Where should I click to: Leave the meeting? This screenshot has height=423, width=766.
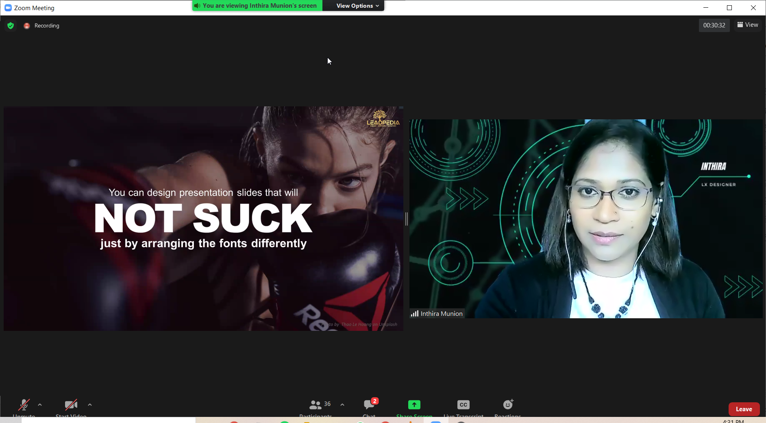(x=744, y=409)
